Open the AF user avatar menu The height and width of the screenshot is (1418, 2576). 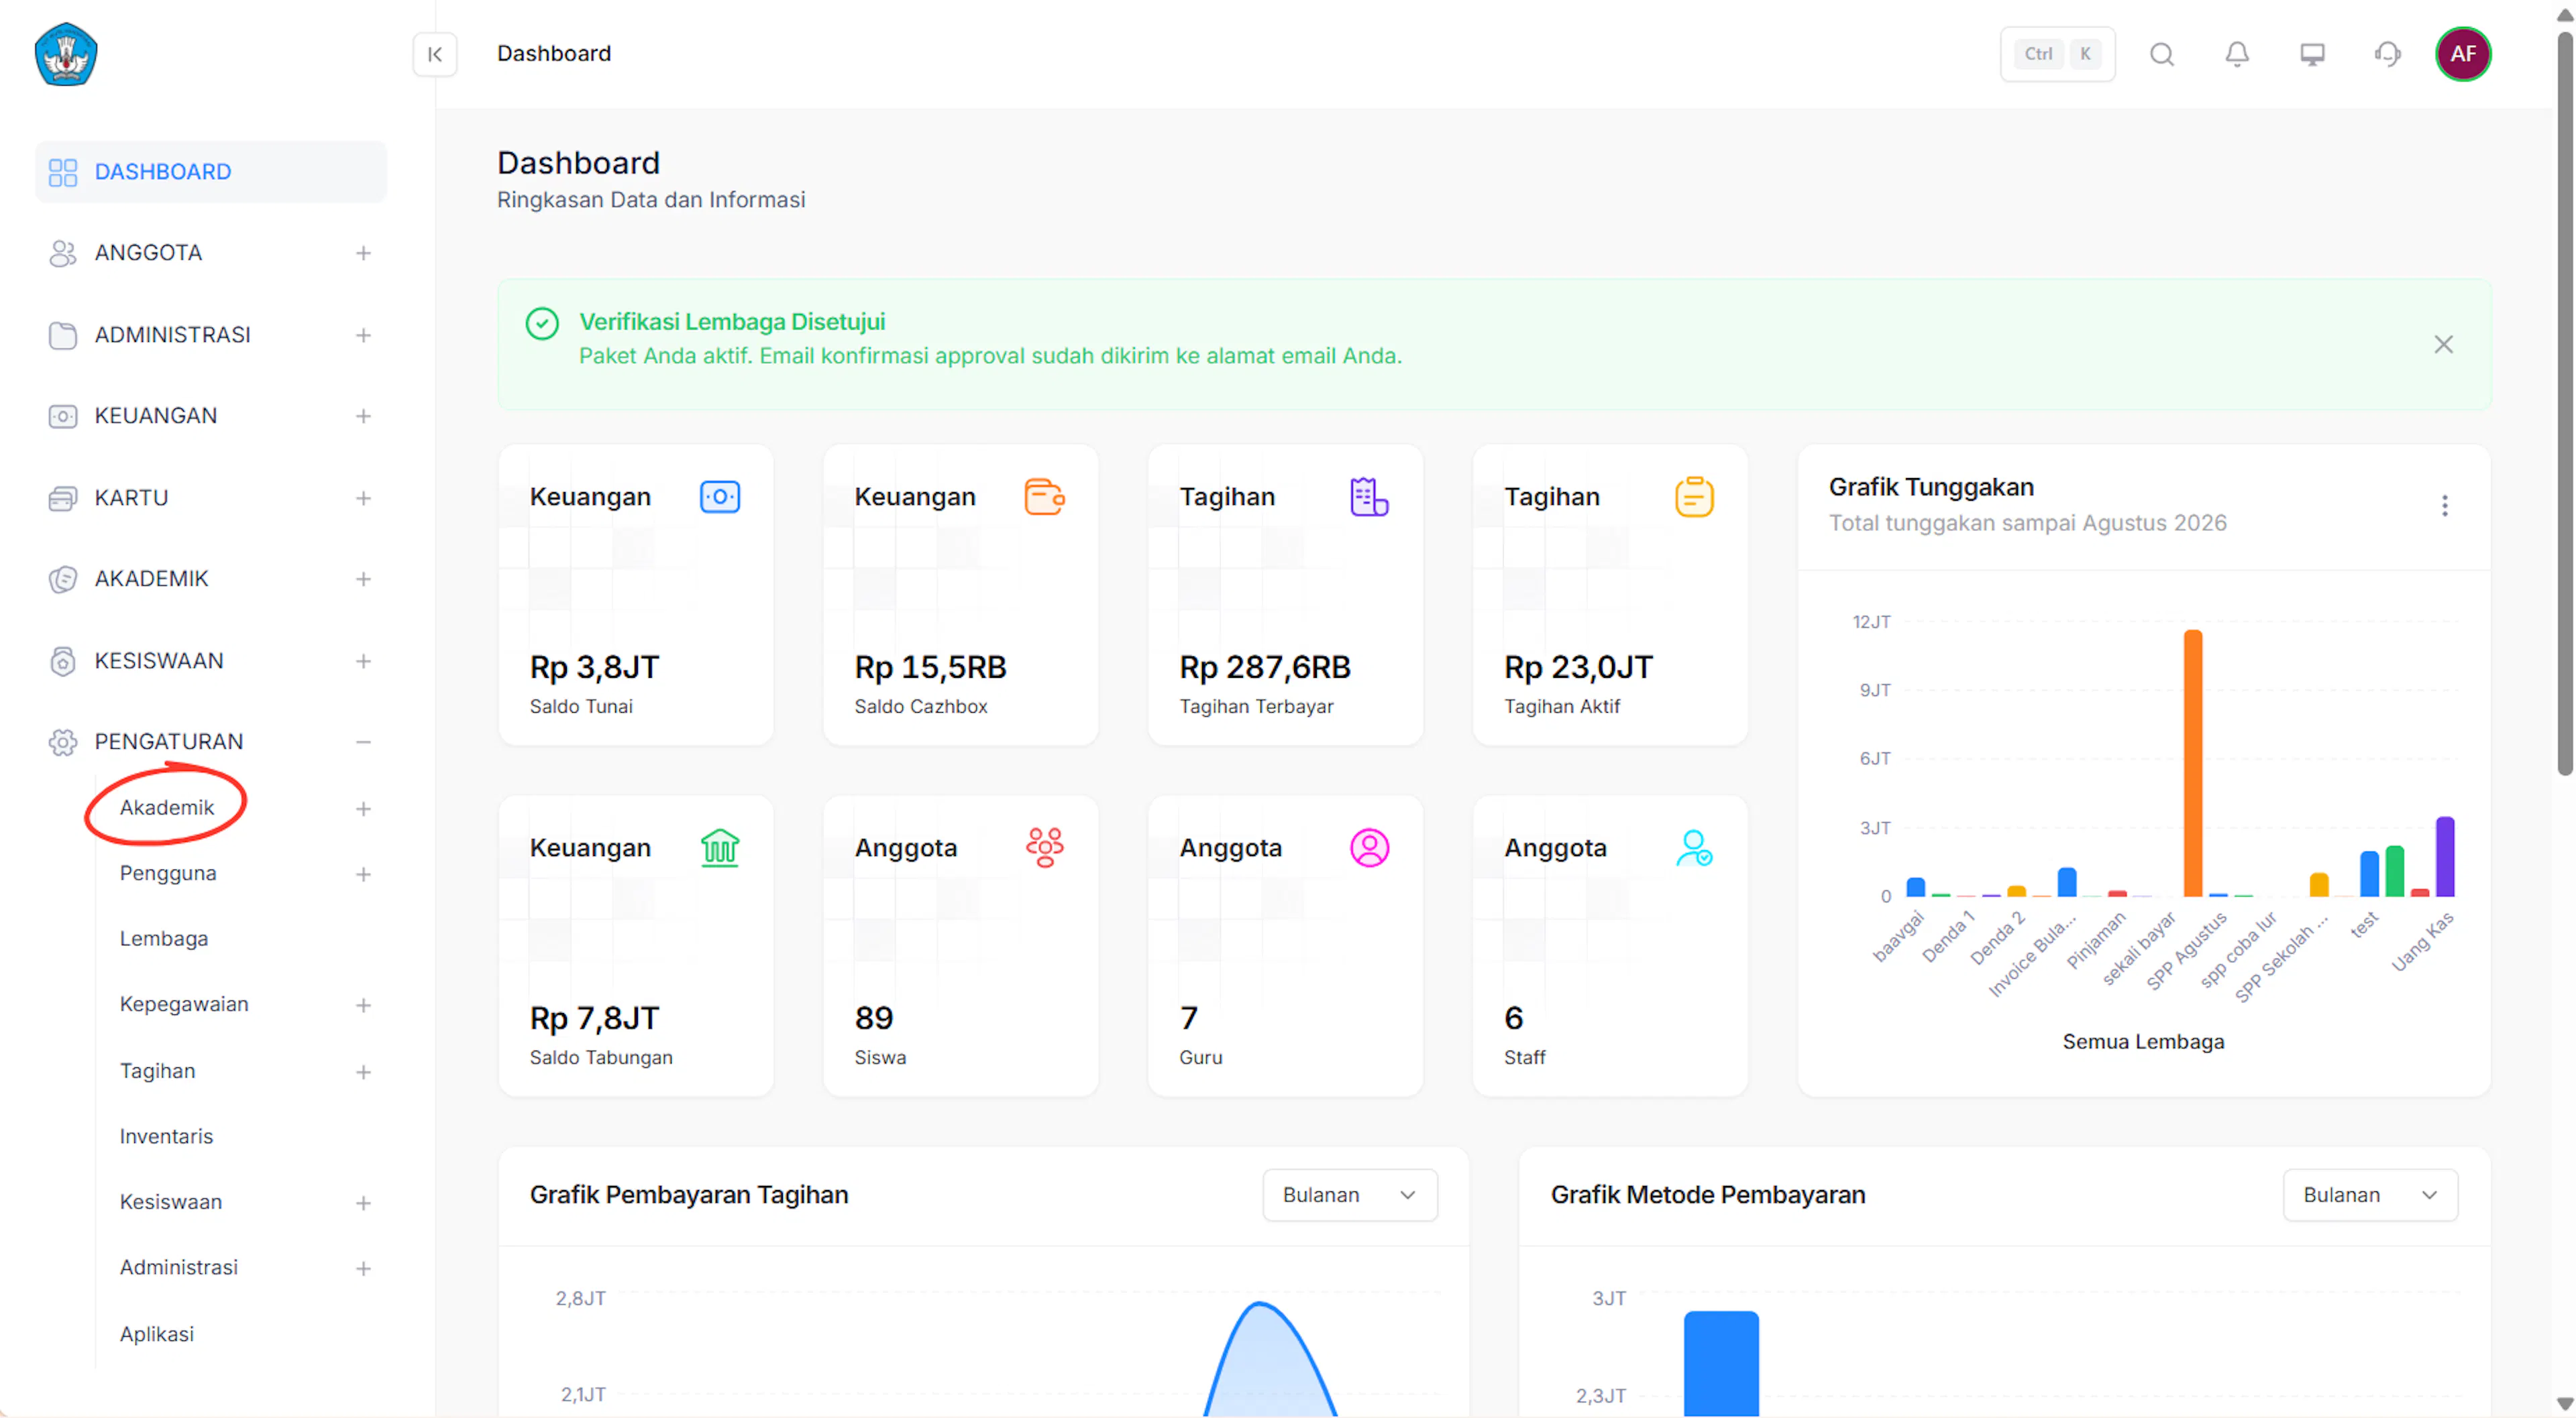(x=2463, y=54)
